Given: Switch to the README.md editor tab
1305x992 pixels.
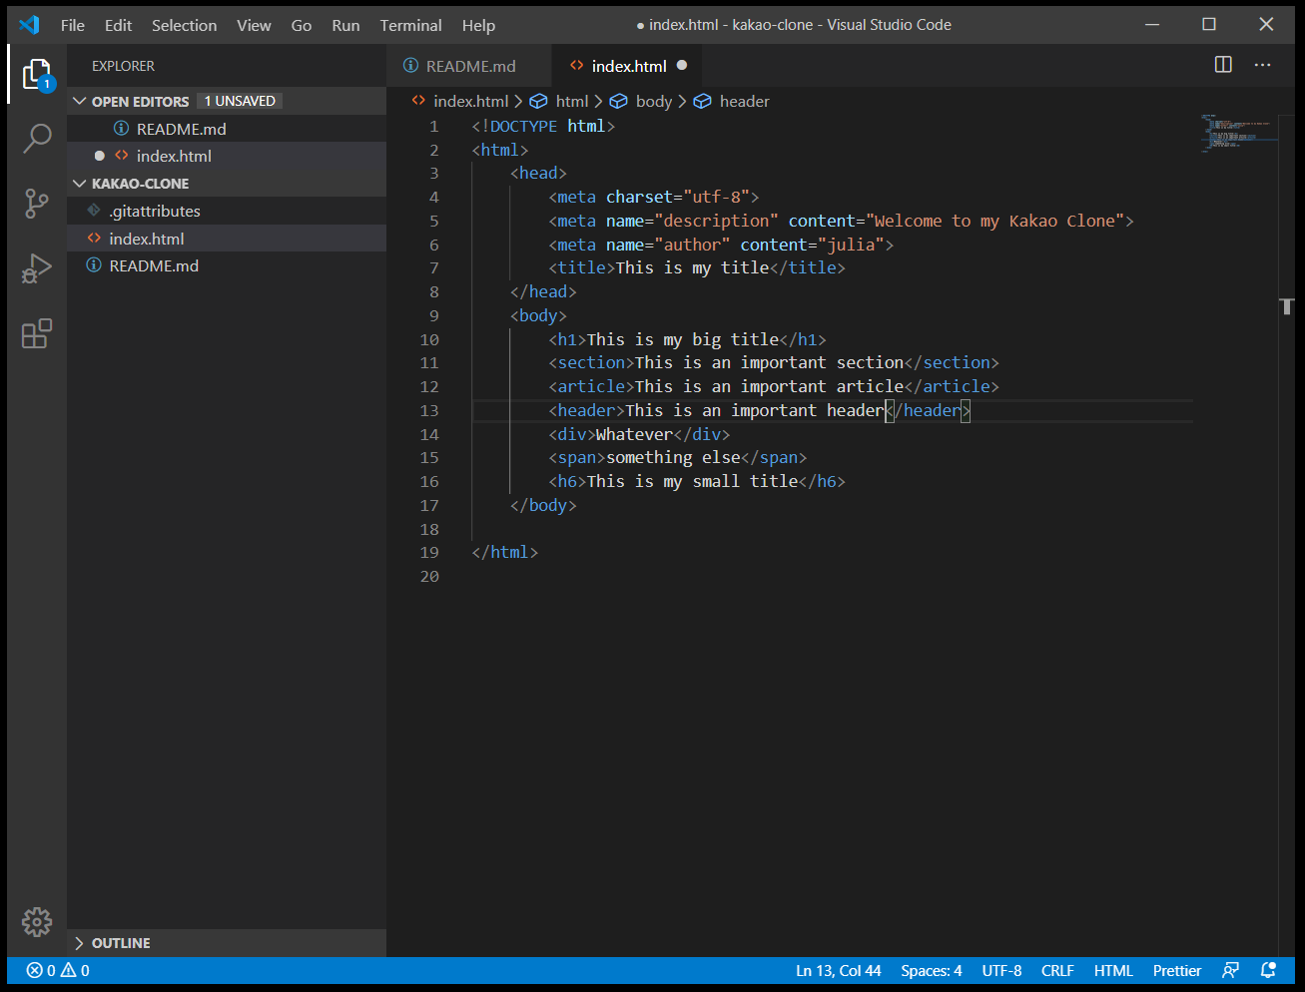Looking at the screenshot, I should coord(469,65).
